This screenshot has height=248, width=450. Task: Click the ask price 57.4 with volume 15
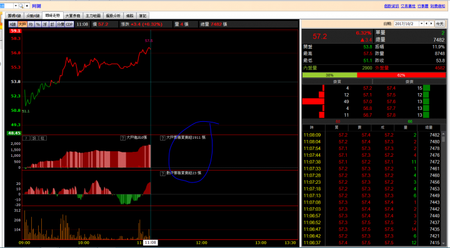coord(391,88)
